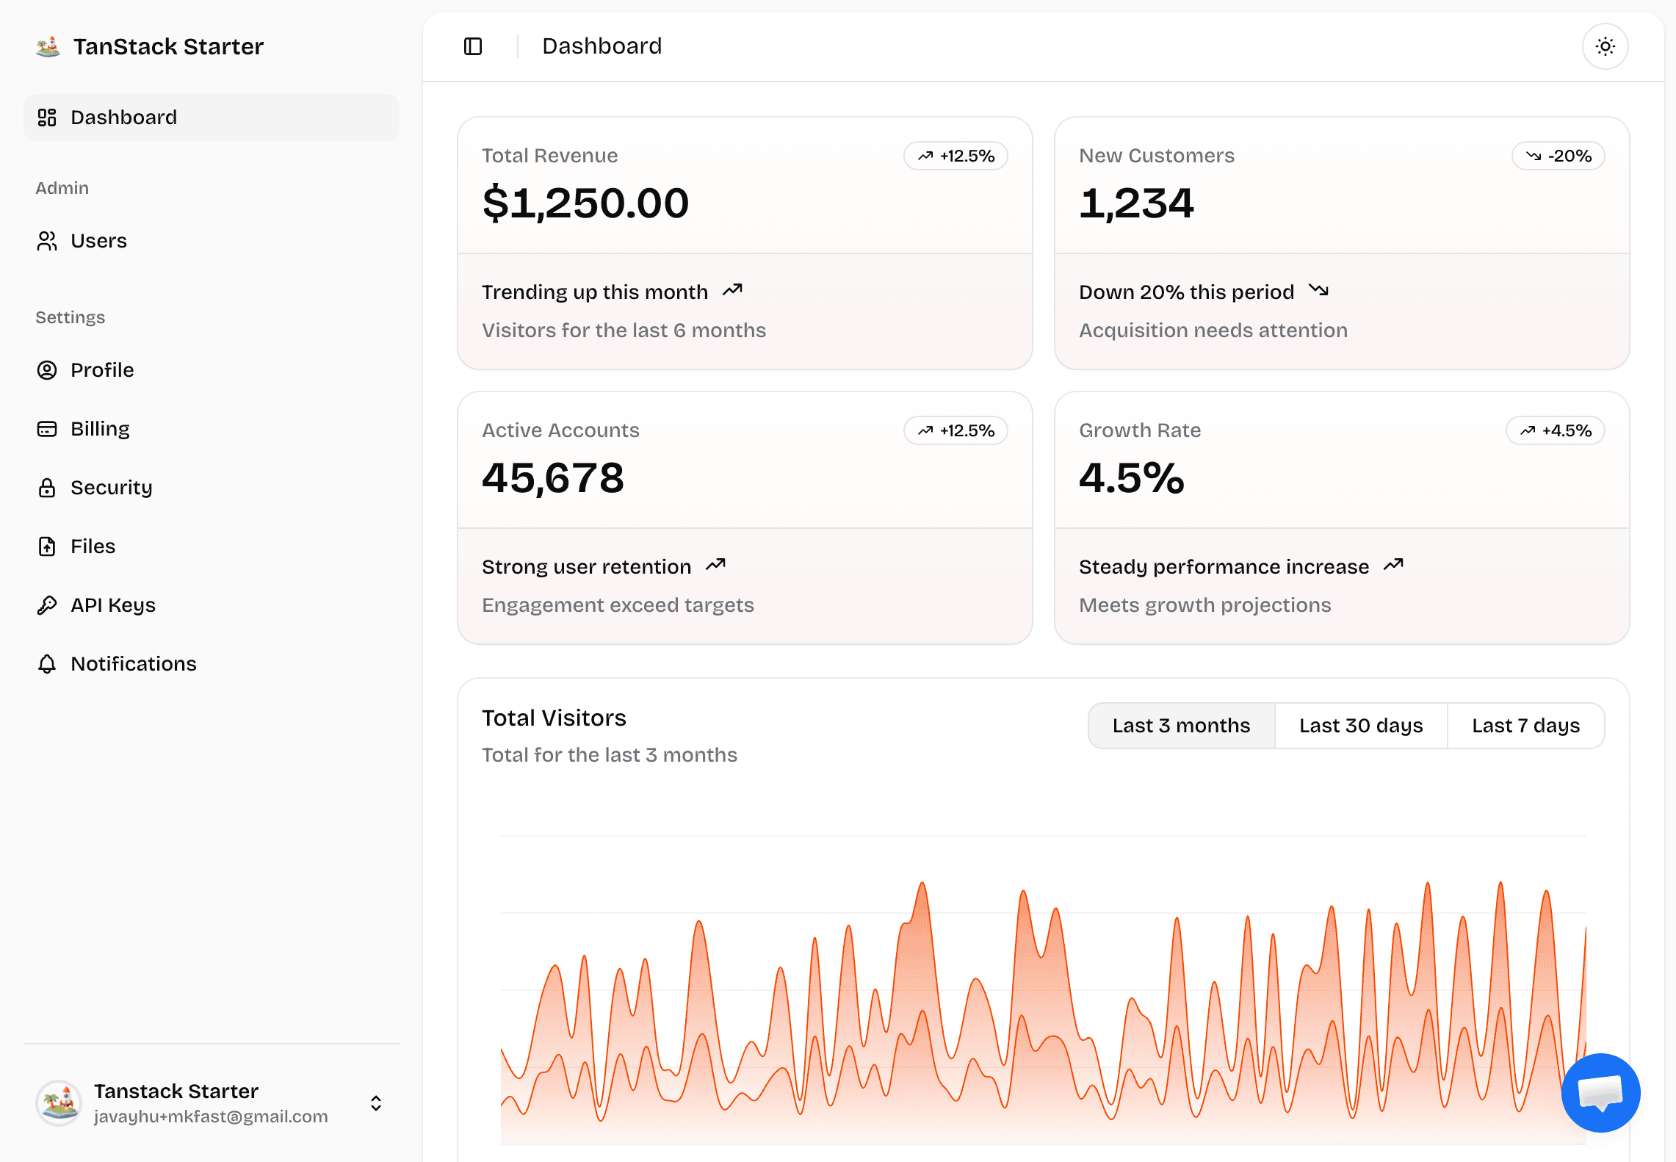
Task: Click the Notifications bell icon
Action: click(47, 664)
